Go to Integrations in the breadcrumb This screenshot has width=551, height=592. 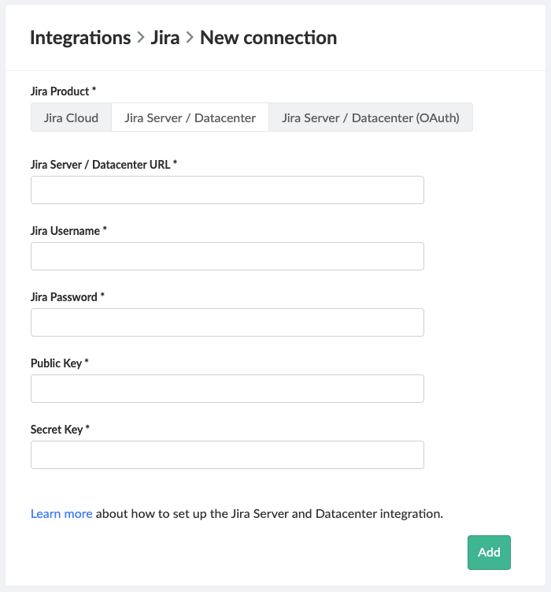coord(80,38)
